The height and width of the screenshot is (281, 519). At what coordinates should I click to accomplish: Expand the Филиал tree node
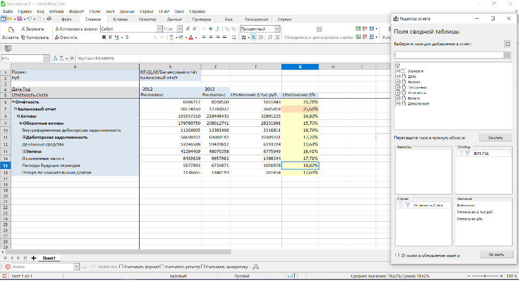[x=398, y=82]
